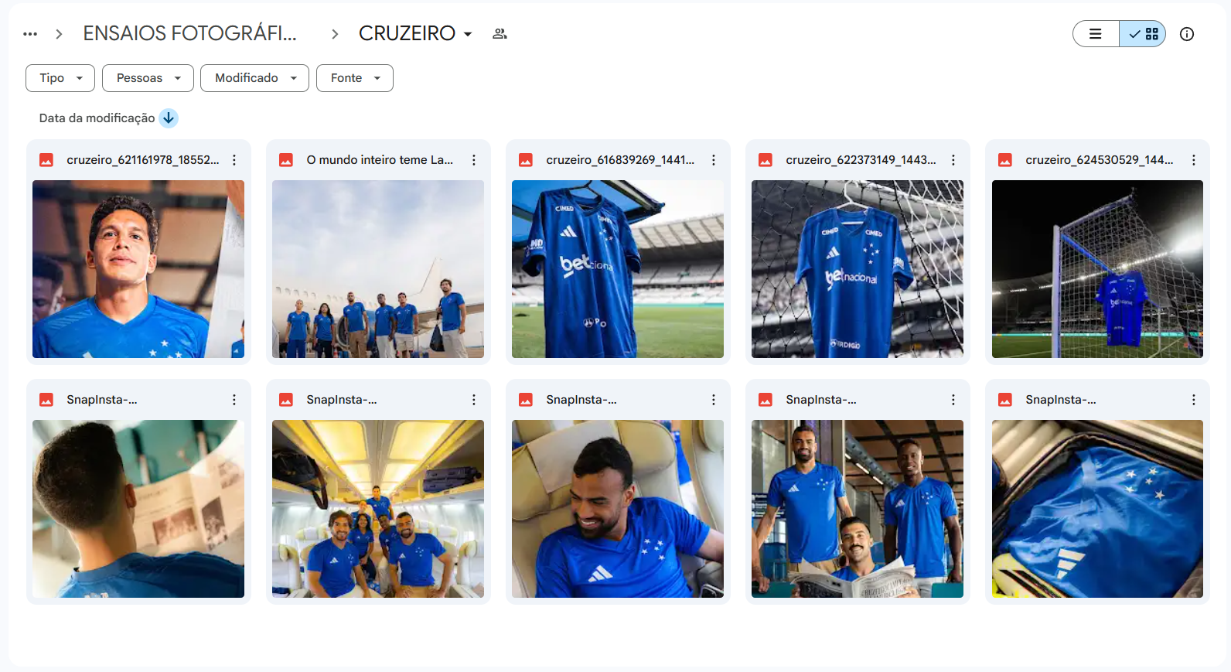Click Data da modificação sort label

point(97,118)
